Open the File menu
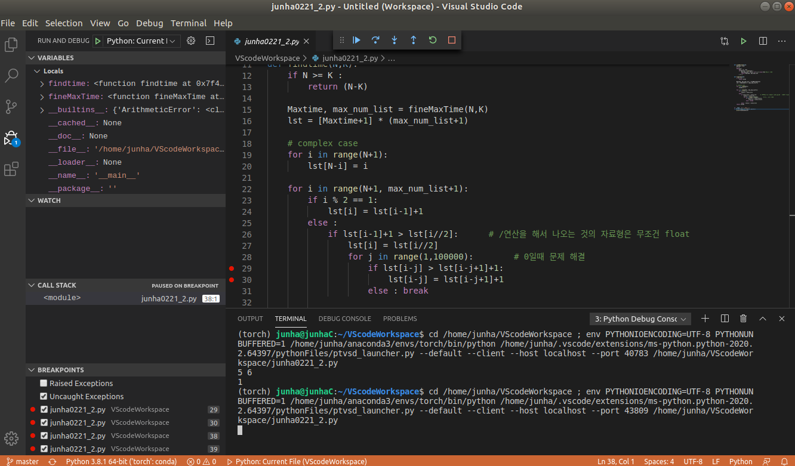This screenshot has height=466, width=795. tap(8, 23)
